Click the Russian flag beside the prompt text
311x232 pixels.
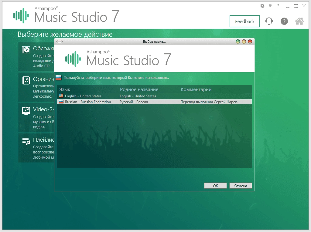pos(59,77)
